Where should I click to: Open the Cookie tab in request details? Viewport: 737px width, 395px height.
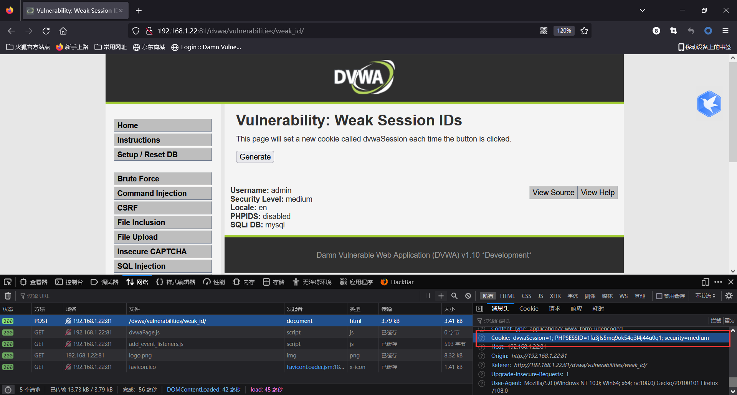(x=529, y=309)
